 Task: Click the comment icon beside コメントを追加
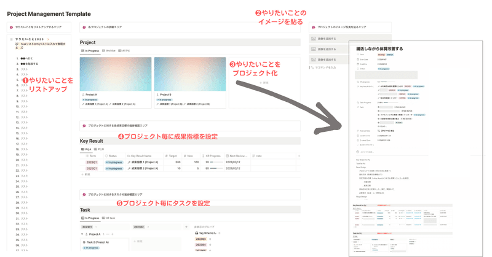point(358,152)
